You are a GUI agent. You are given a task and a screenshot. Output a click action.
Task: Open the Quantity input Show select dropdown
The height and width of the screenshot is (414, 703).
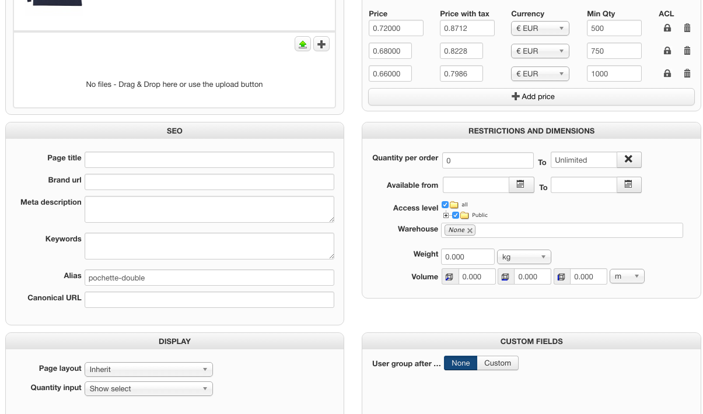[x=149, y=389]
